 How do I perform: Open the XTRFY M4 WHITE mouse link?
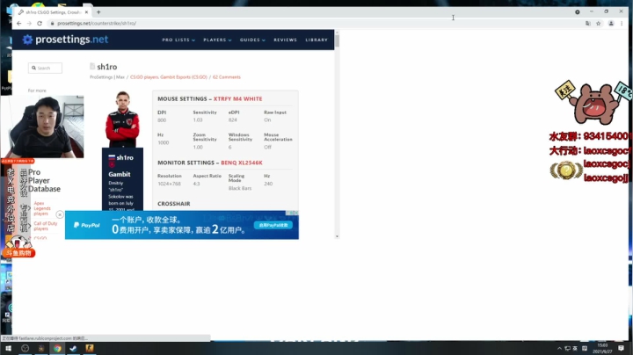pos(237,98)
